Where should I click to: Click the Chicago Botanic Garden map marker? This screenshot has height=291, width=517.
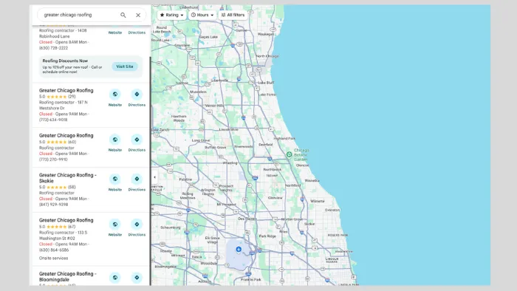pyautogui.click(x=290, y=154)
